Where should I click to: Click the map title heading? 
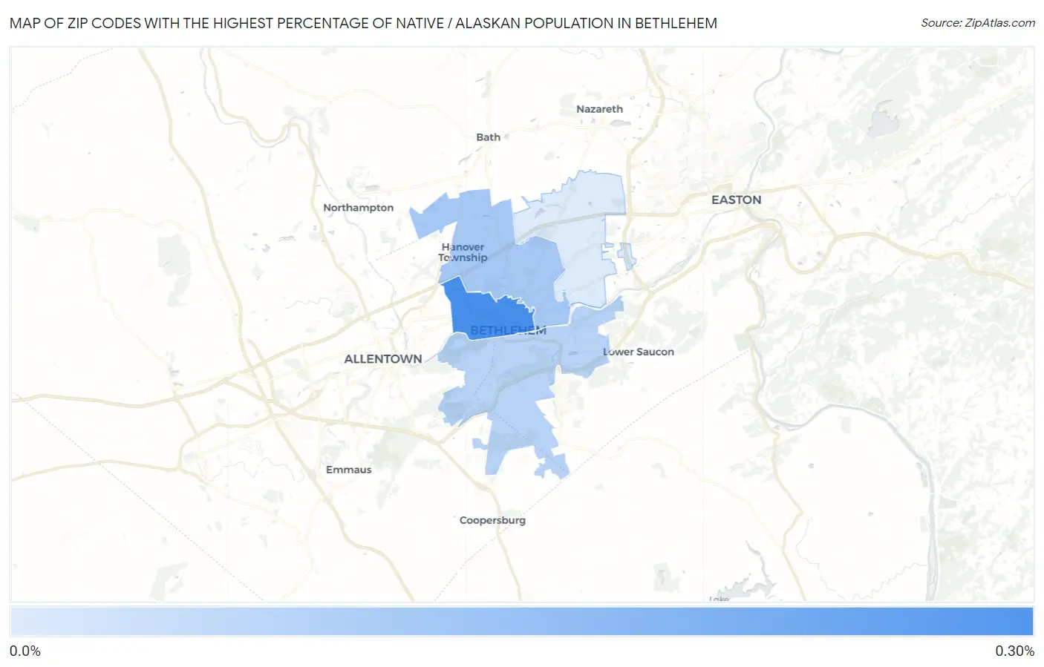[x=363, y=23]
